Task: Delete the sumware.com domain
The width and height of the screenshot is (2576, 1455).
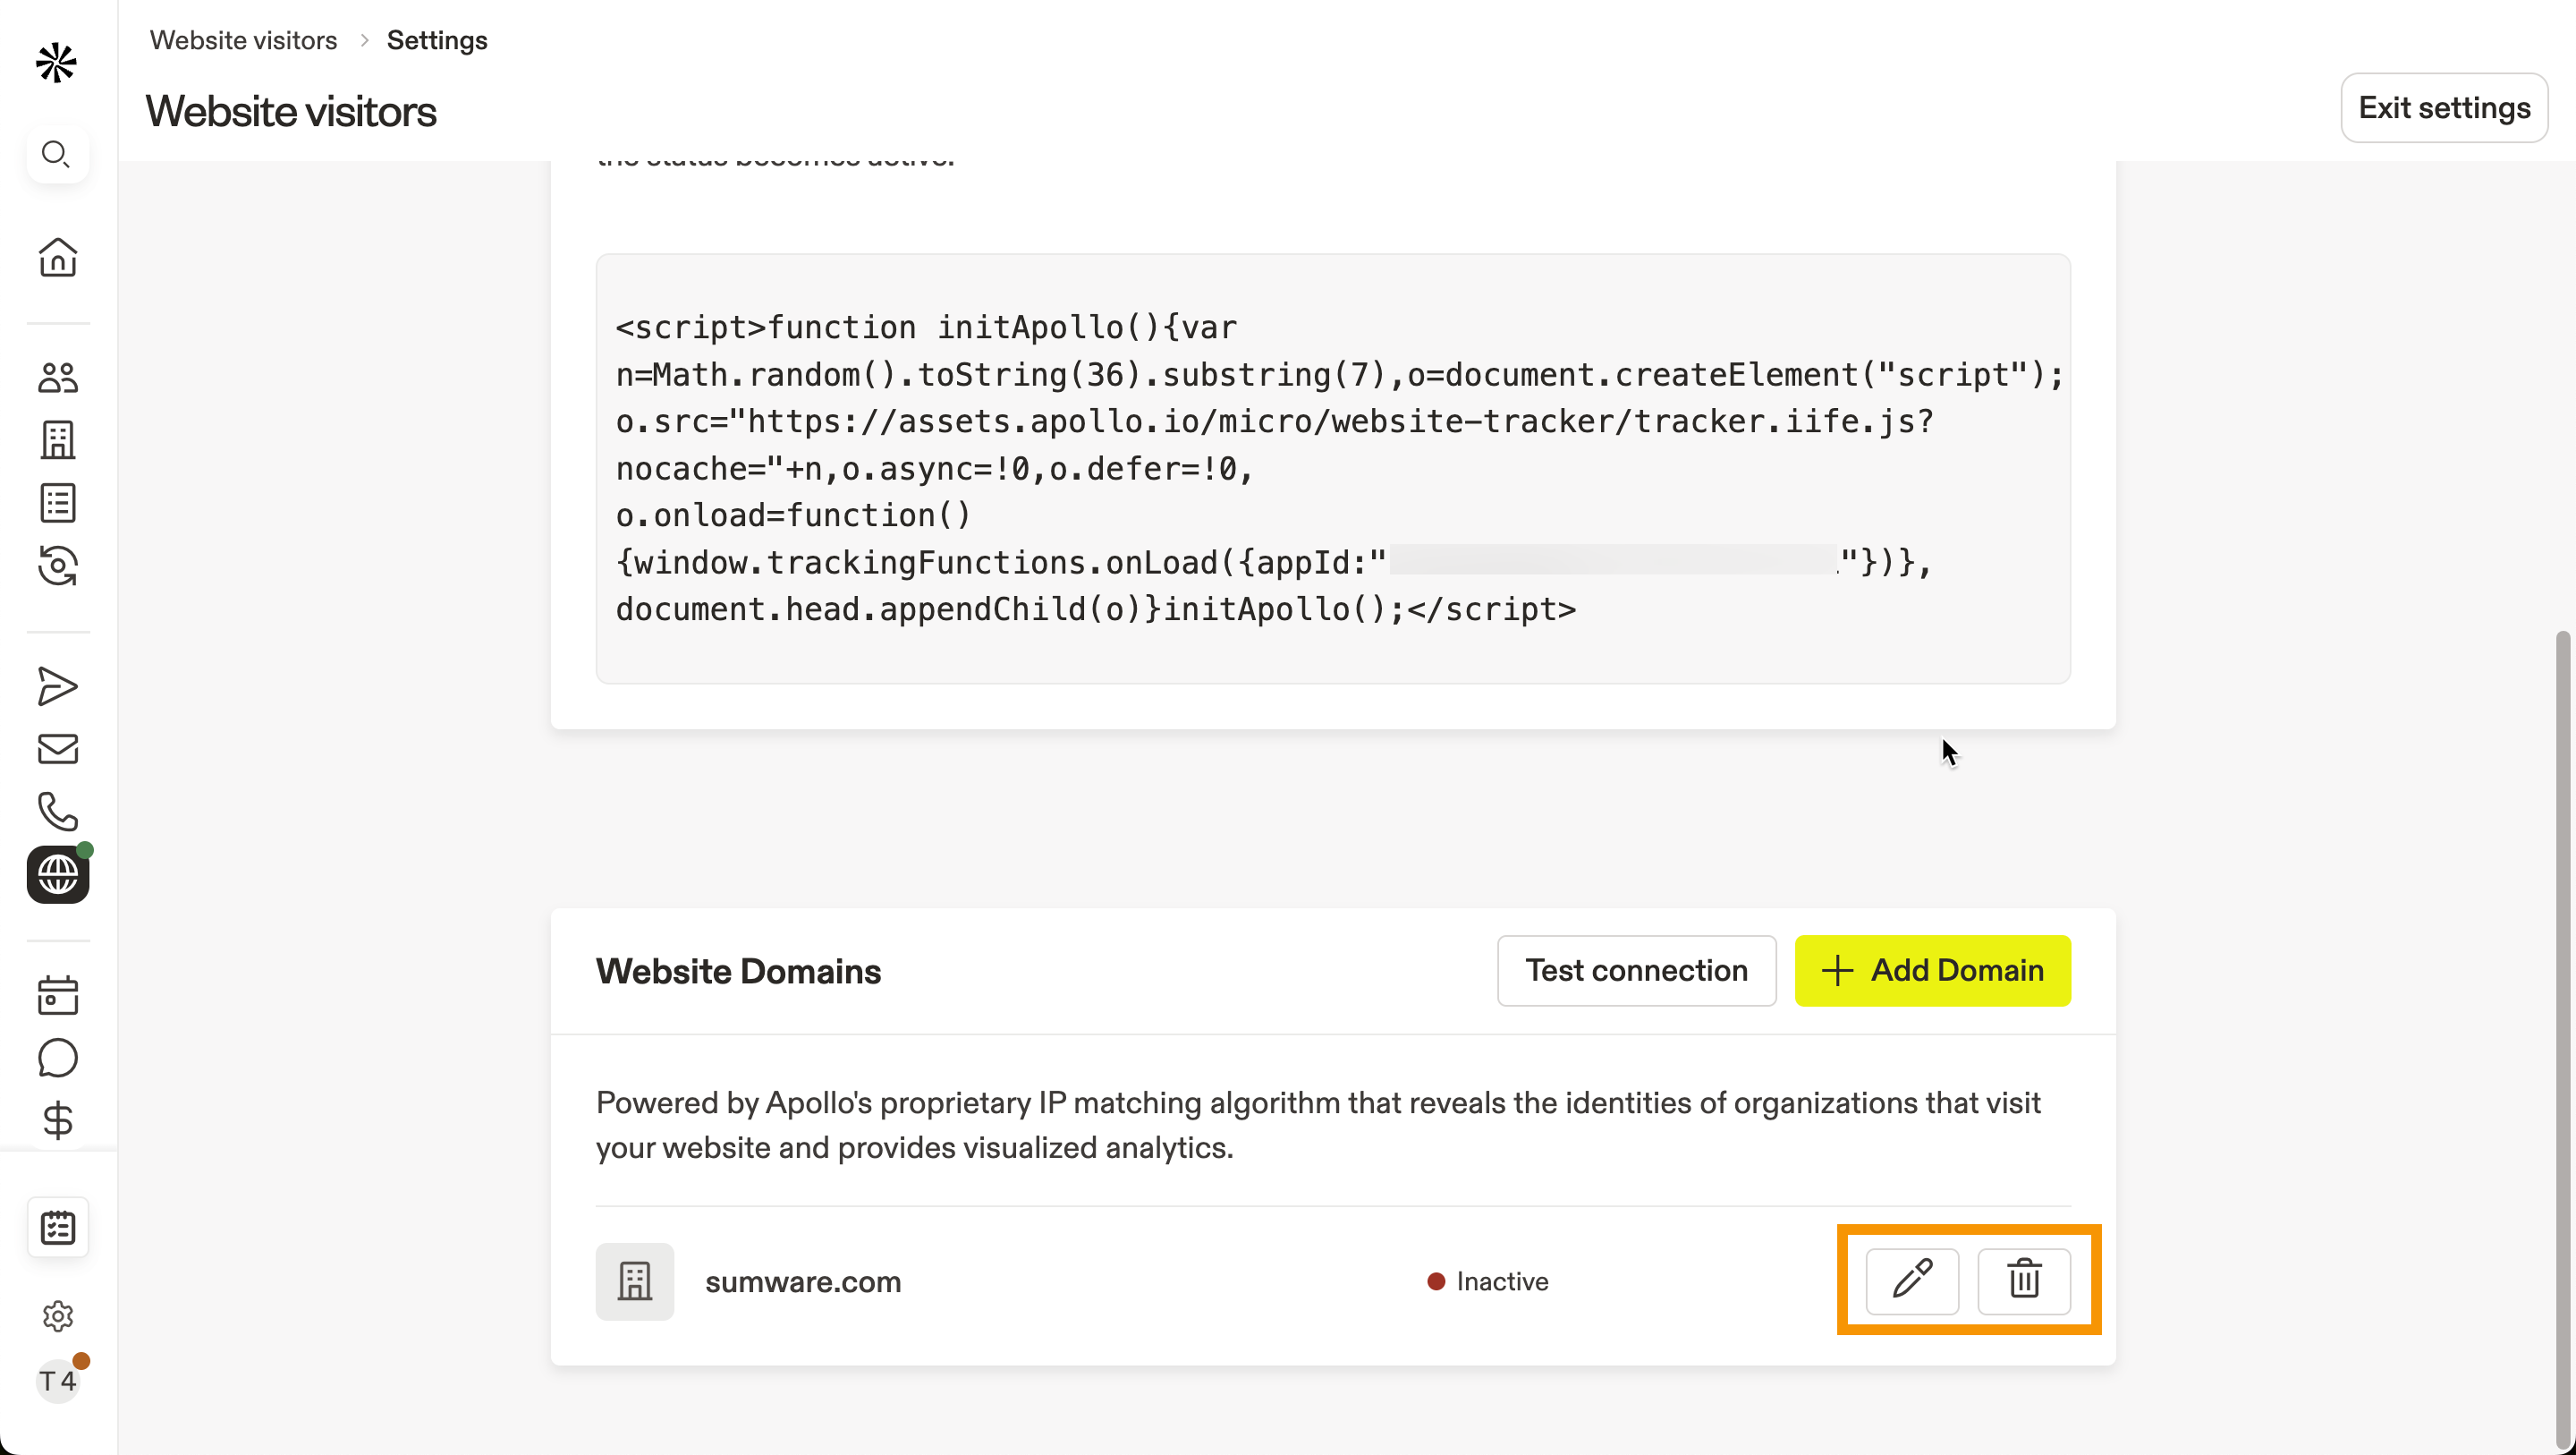Action: coord(2024,1280)
